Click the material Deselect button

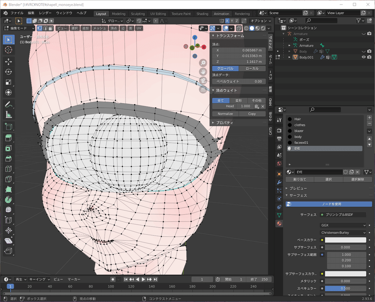coord(358,179)
